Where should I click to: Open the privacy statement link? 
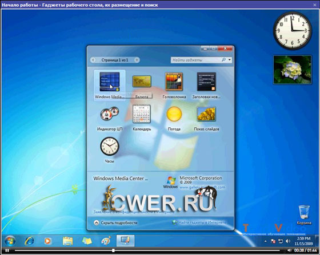tap(134, 212)
